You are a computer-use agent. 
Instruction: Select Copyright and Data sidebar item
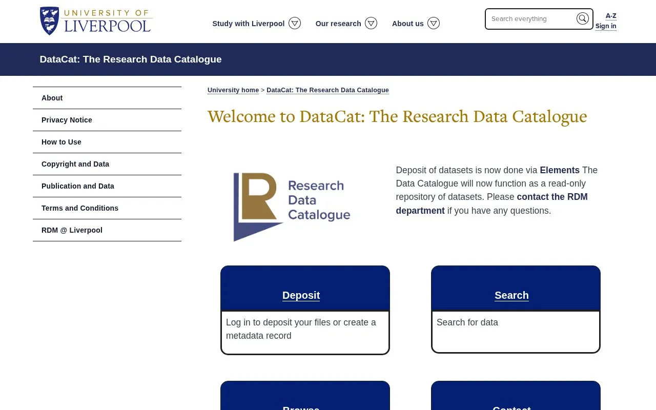click(107, 164)
